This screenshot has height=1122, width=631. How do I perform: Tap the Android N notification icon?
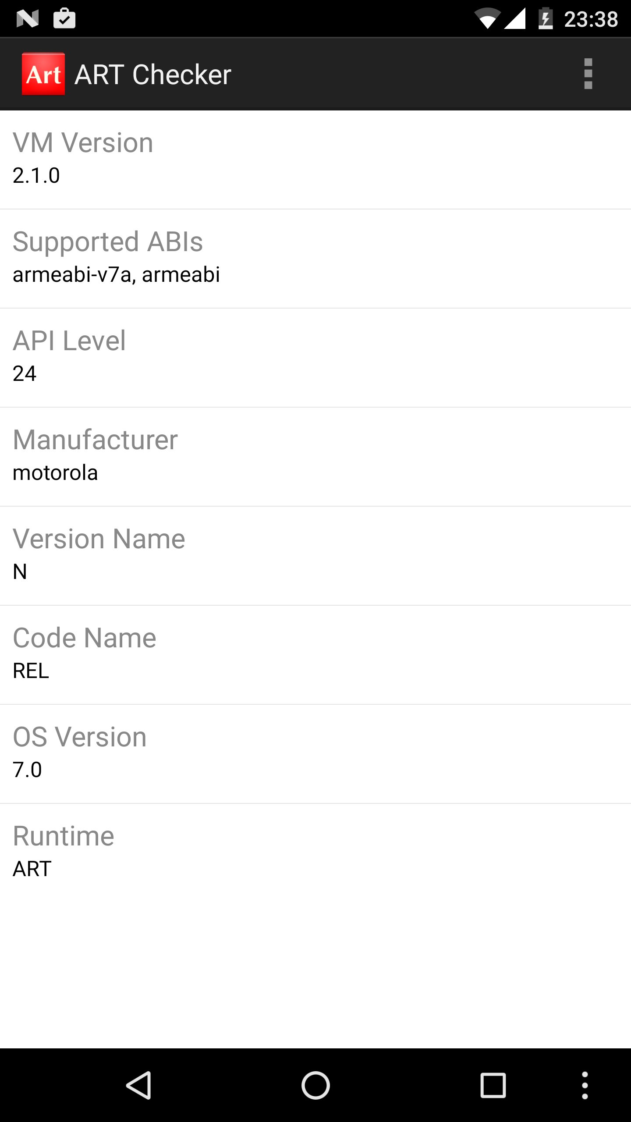(x=27, y=19)
